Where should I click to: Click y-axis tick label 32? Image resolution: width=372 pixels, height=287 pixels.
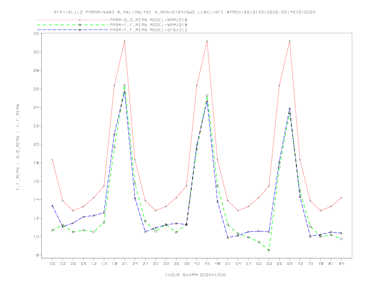(x=36, y=34)
